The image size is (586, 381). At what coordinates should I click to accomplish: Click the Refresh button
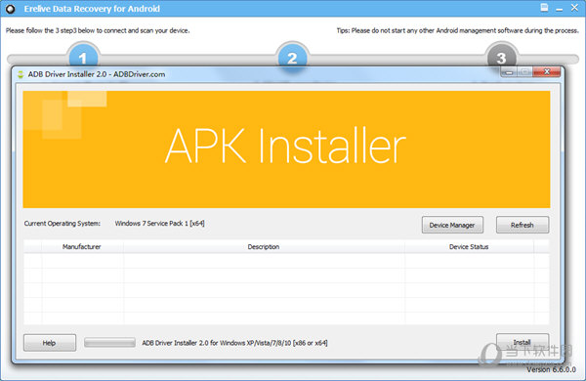click(x=523, y=225)
